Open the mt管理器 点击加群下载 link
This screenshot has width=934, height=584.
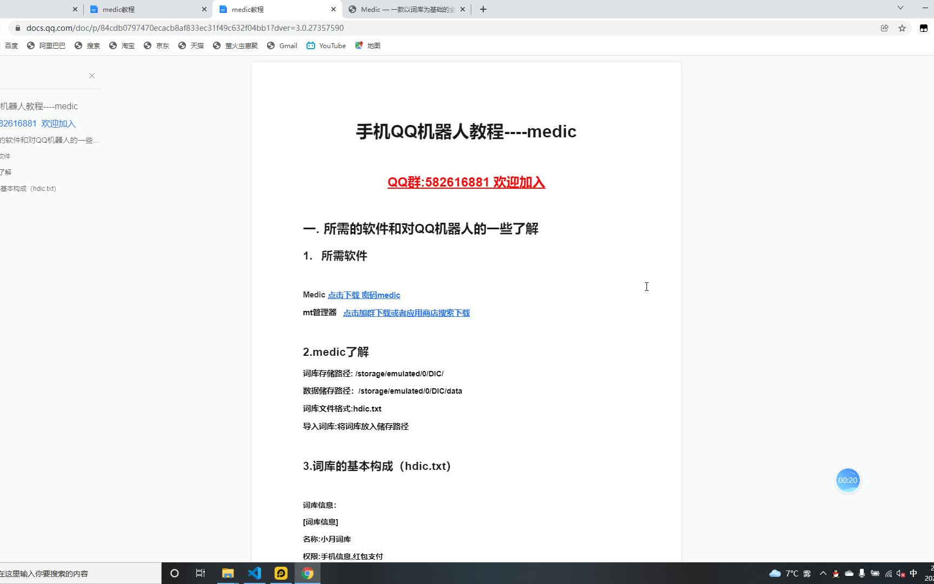(x=406, y=313)
